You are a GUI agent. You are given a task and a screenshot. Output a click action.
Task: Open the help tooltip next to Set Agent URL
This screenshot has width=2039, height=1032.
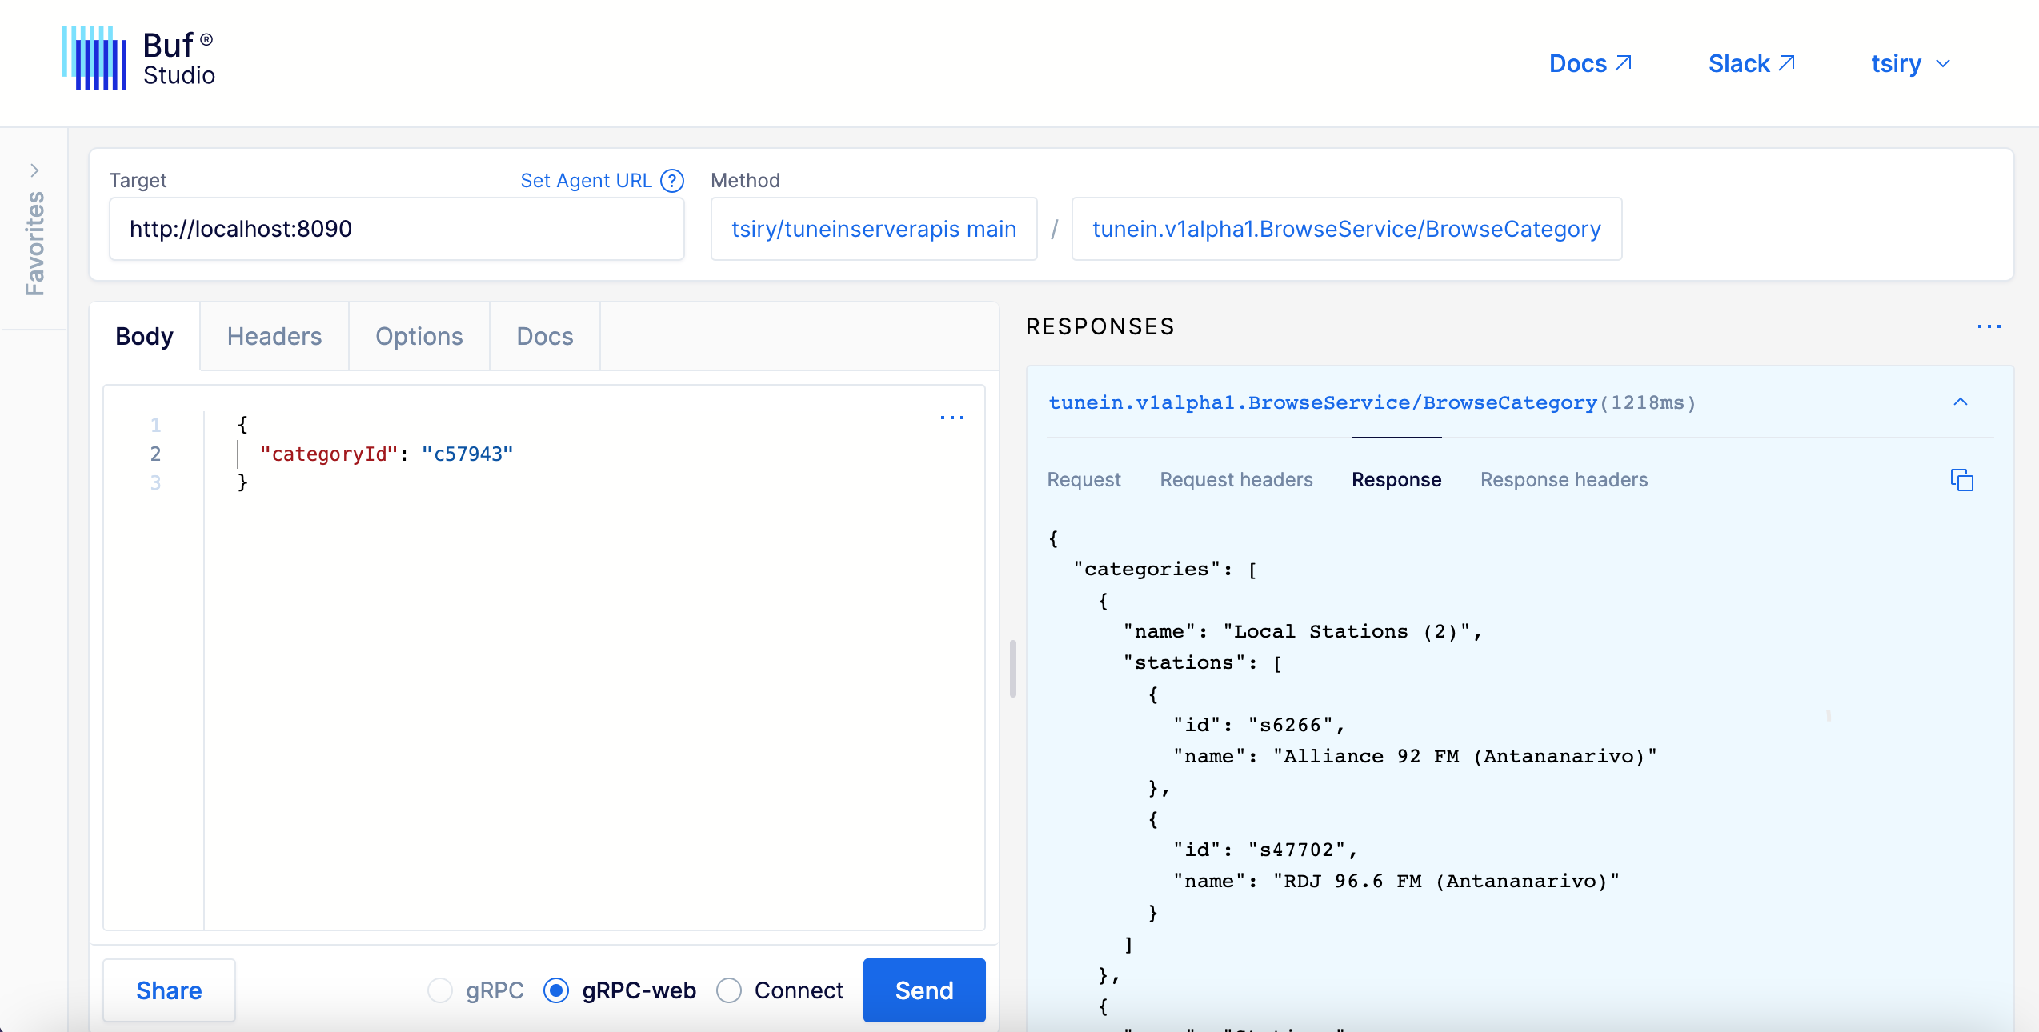point(671,180)
